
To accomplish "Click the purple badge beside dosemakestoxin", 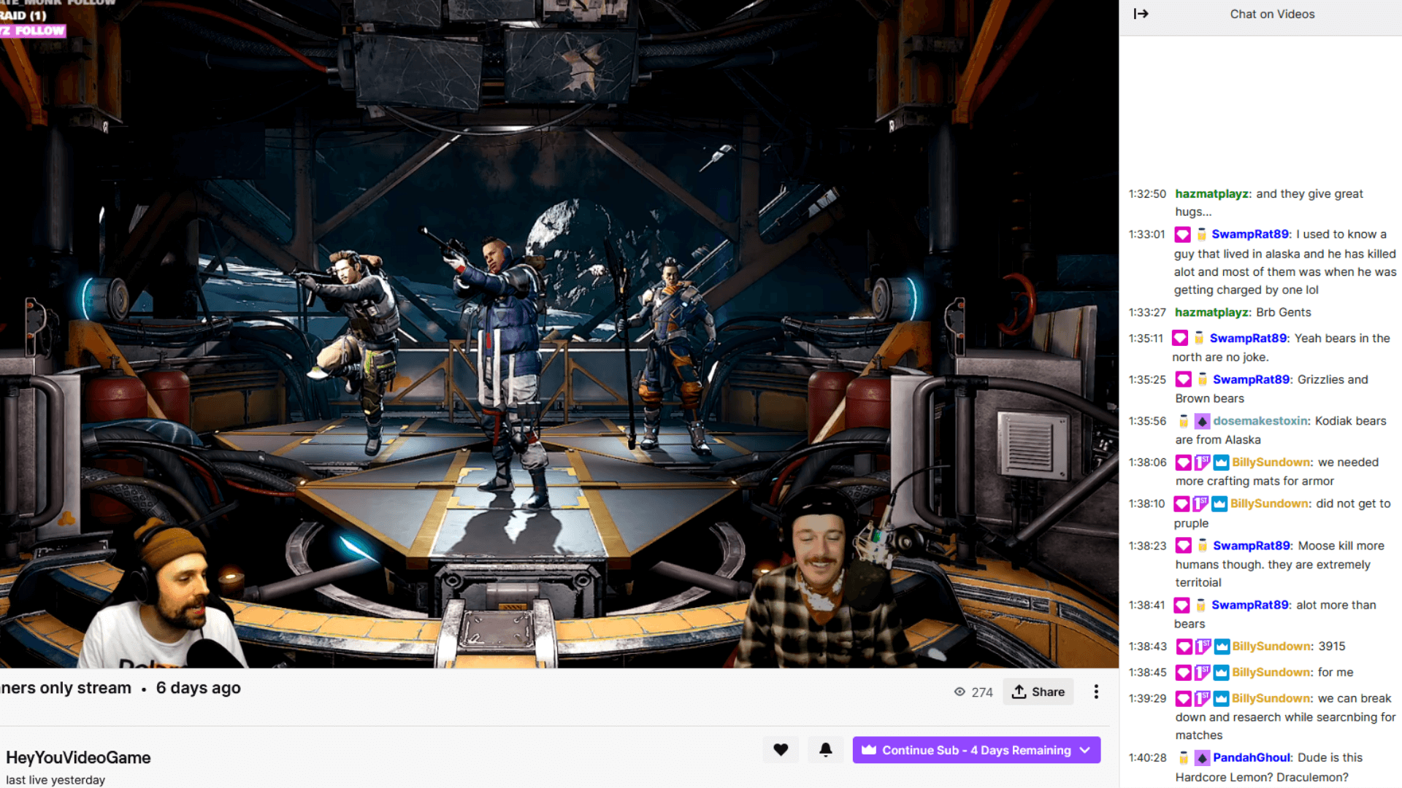I will click(1203, 422).
